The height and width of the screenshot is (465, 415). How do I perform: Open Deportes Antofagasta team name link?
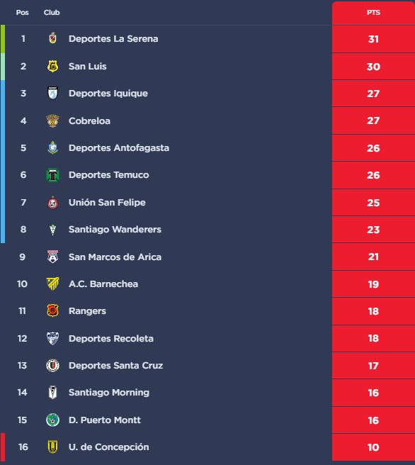click(x=119, y=147)
